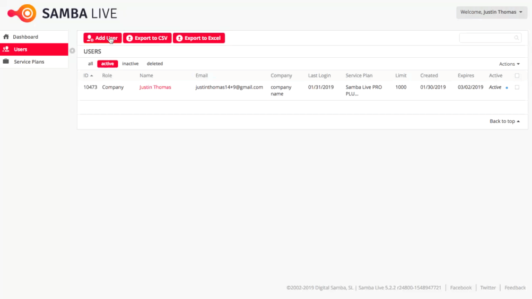Add a new user
Screen dimensions: 532x299
[102, 38]
